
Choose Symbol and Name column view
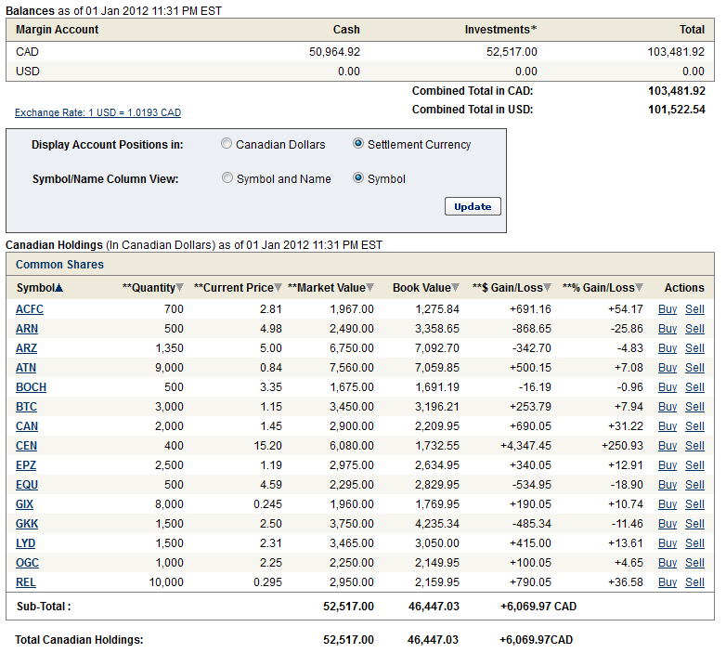(227, 178)
